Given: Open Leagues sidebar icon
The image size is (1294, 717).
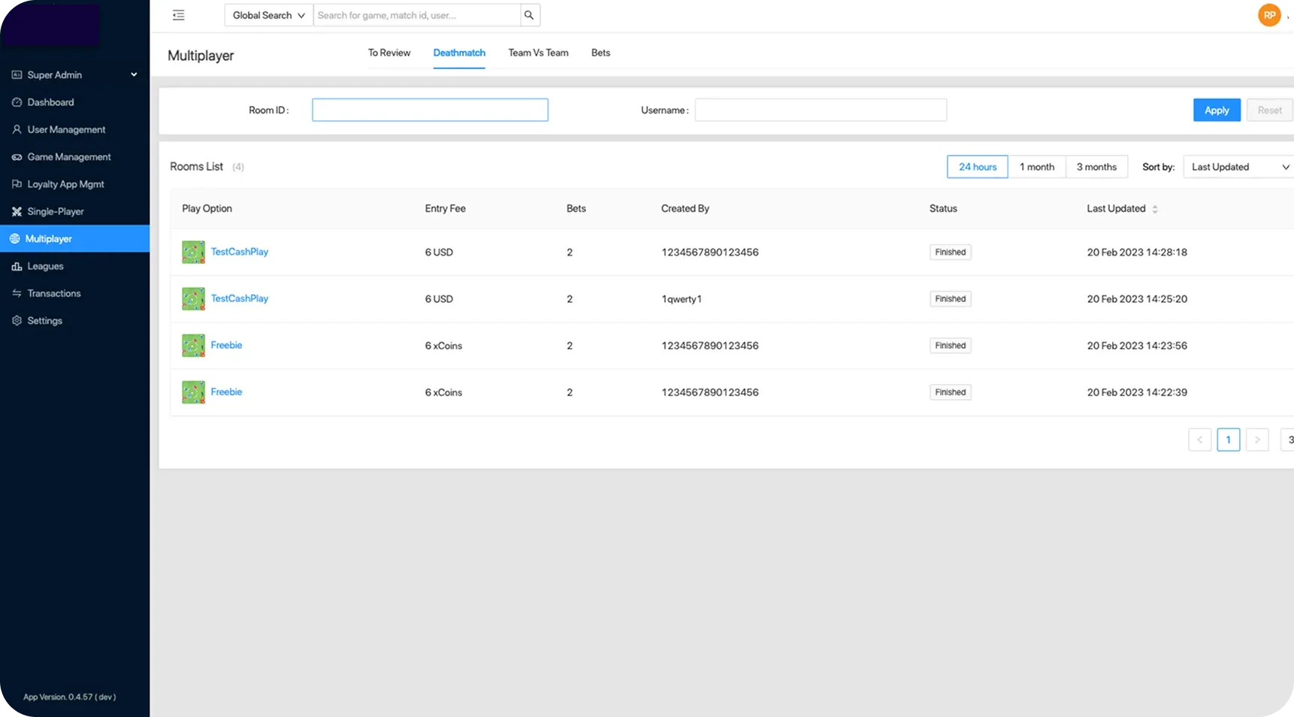Looking at the screenshot, I should pyautogui.click(x=17, y=266).
